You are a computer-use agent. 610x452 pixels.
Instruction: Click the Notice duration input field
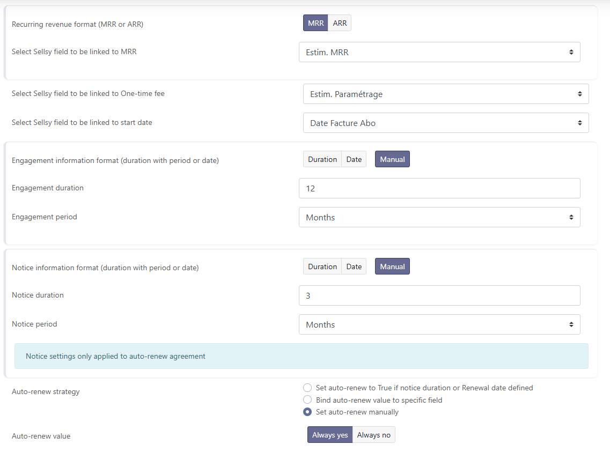click(x=439, y=295)
